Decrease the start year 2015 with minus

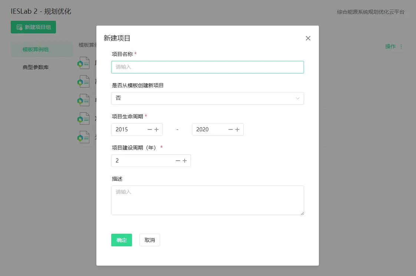click(x=150, y=129)
